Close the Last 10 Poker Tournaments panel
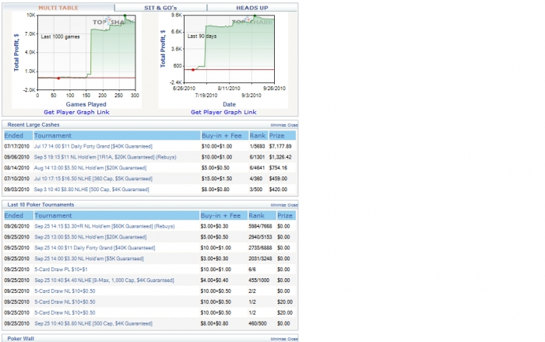 pyautogui.click(x=293, y=205)
